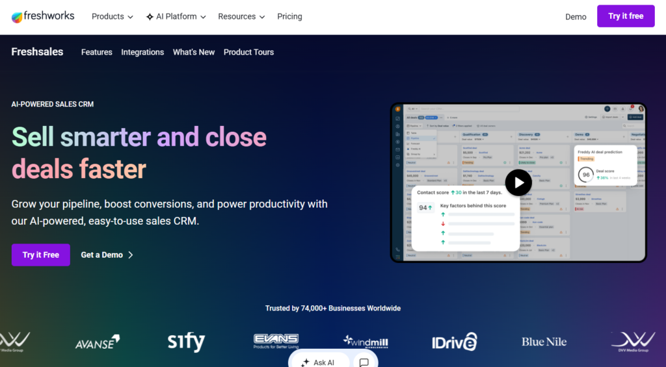Open the Integrations tab
The width and height of the screenshot is (666, 367).
[142, 52]
